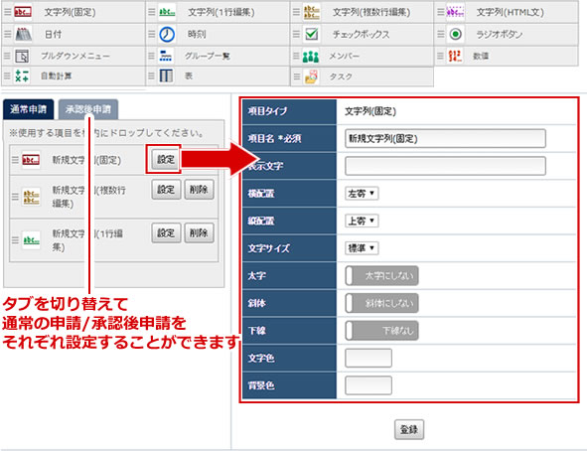Click the 数値 label
This screenshot has width=587, height=451.
(x=481, y=57)
